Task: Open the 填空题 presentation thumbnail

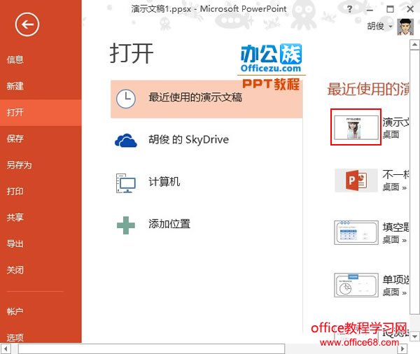Action: pos(356,233)
